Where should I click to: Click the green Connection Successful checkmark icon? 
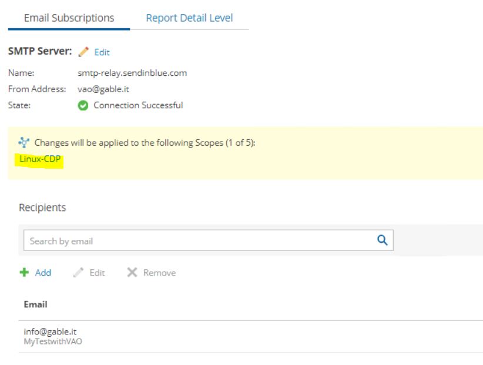(83, 105)
